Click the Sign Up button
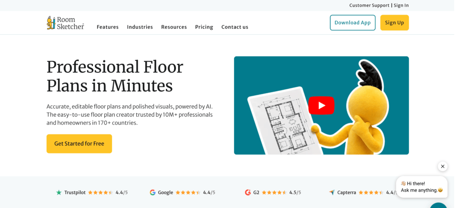455x208 pixels. [395, 23]
